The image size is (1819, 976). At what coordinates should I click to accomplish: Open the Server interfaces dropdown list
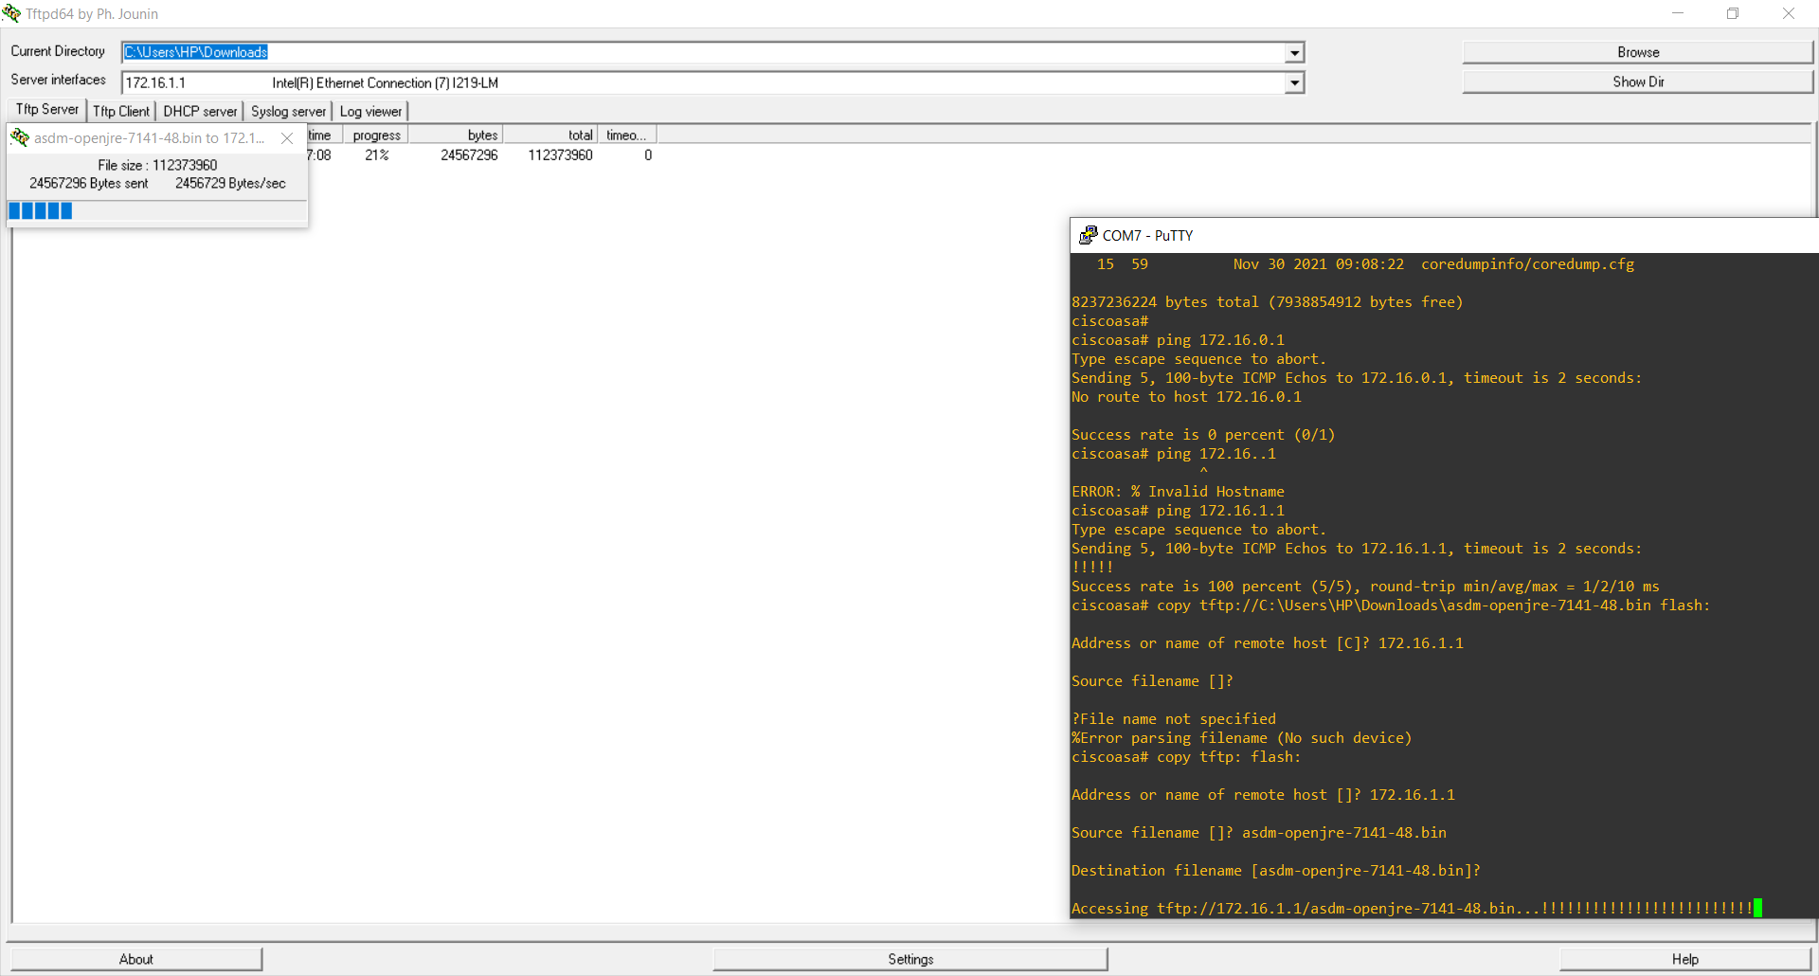tap(1294, 83)
